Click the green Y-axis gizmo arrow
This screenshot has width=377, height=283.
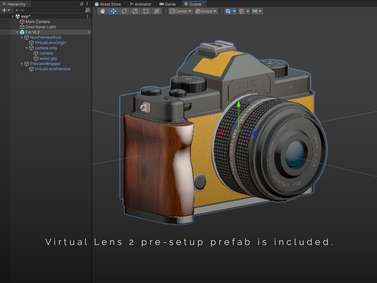[x=239, y=105]
